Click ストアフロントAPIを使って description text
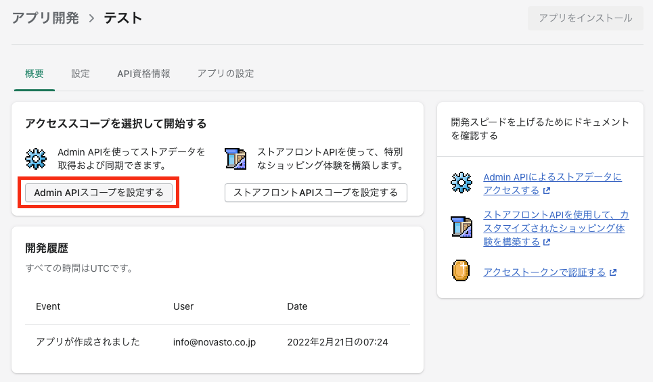Screen dimensions: 653x382 click(x=331, y=158)
